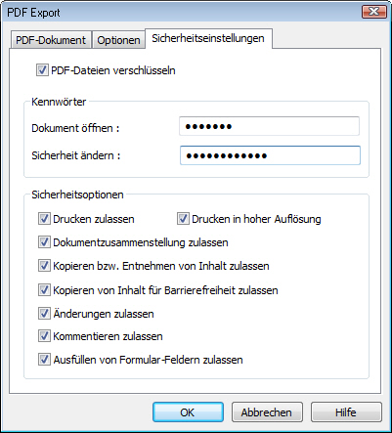Image resolution: width=392 pixels, height=433 pixels.
Task: Uncheck Änderungen zulassen checkbox
Action: (44, 314)
